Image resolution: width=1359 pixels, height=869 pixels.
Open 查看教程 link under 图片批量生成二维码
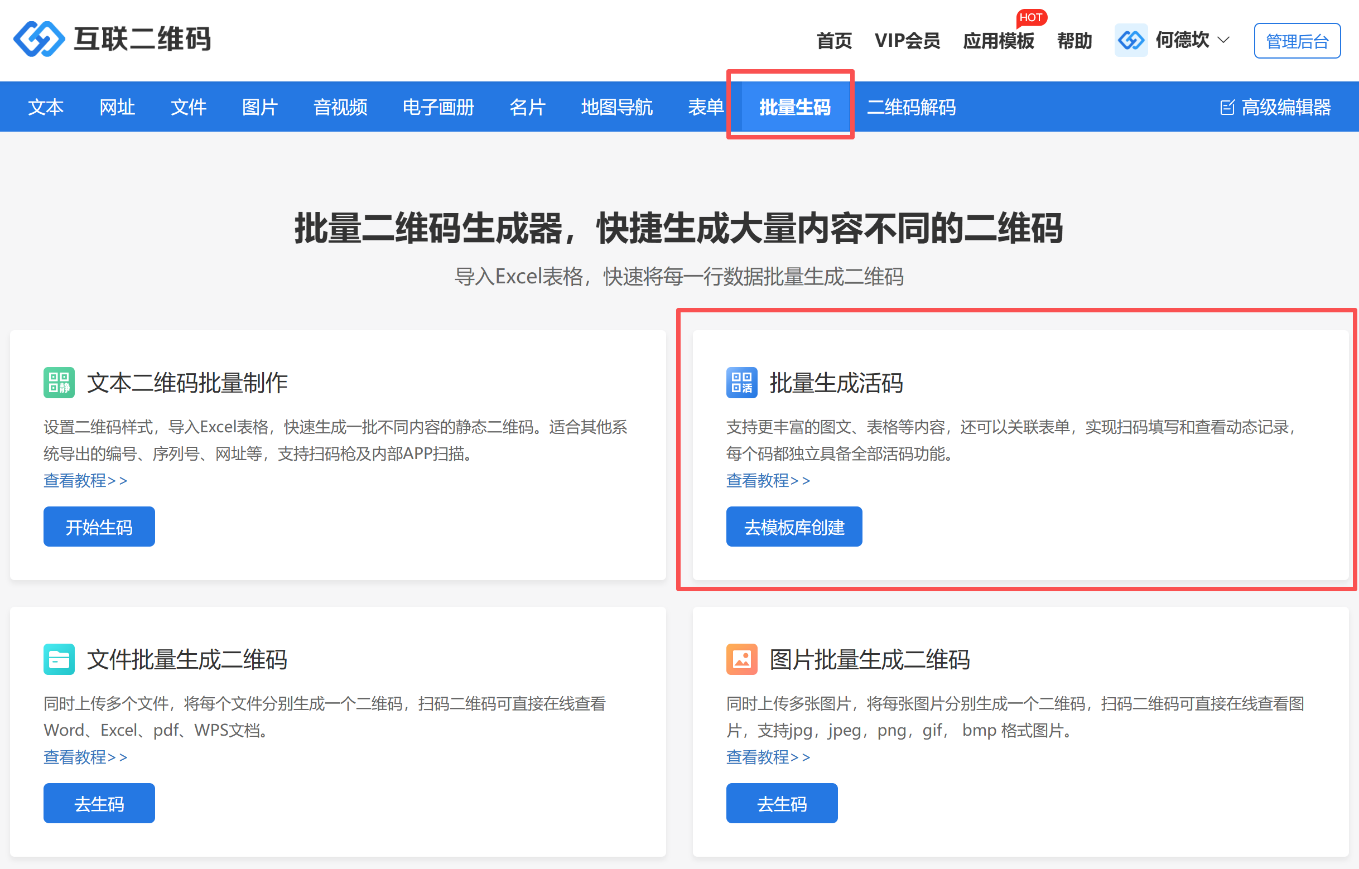point(769,757)
